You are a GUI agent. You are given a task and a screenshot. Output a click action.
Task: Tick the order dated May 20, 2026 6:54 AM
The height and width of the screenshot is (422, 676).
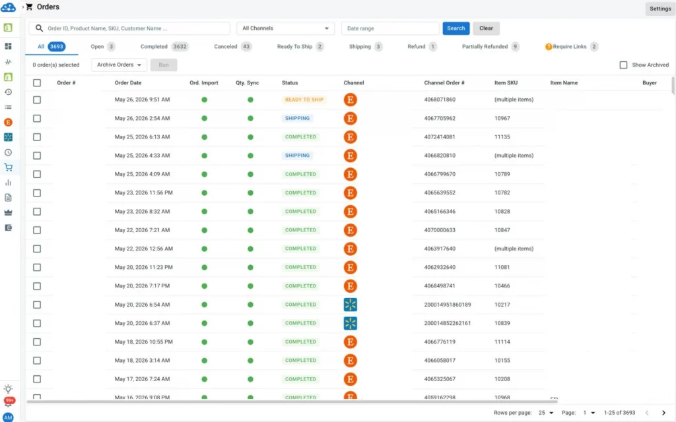coord(37,305)
